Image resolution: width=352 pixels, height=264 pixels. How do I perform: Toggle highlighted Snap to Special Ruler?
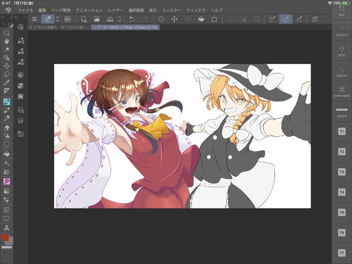286,19
